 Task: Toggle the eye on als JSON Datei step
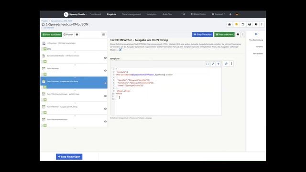(x=105, y=96)
